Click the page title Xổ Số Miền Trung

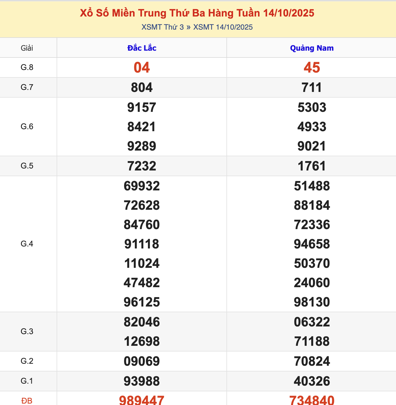(x=197, y=13)
